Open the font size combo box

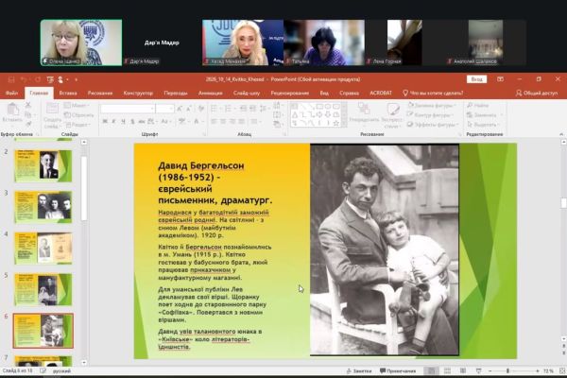click(x=164, y=109)
